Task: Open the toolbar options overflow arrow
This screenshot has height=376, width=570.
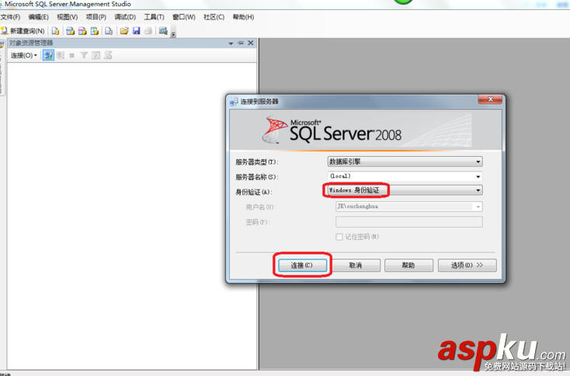Action: pyautogui.click(x=173, y=33)
